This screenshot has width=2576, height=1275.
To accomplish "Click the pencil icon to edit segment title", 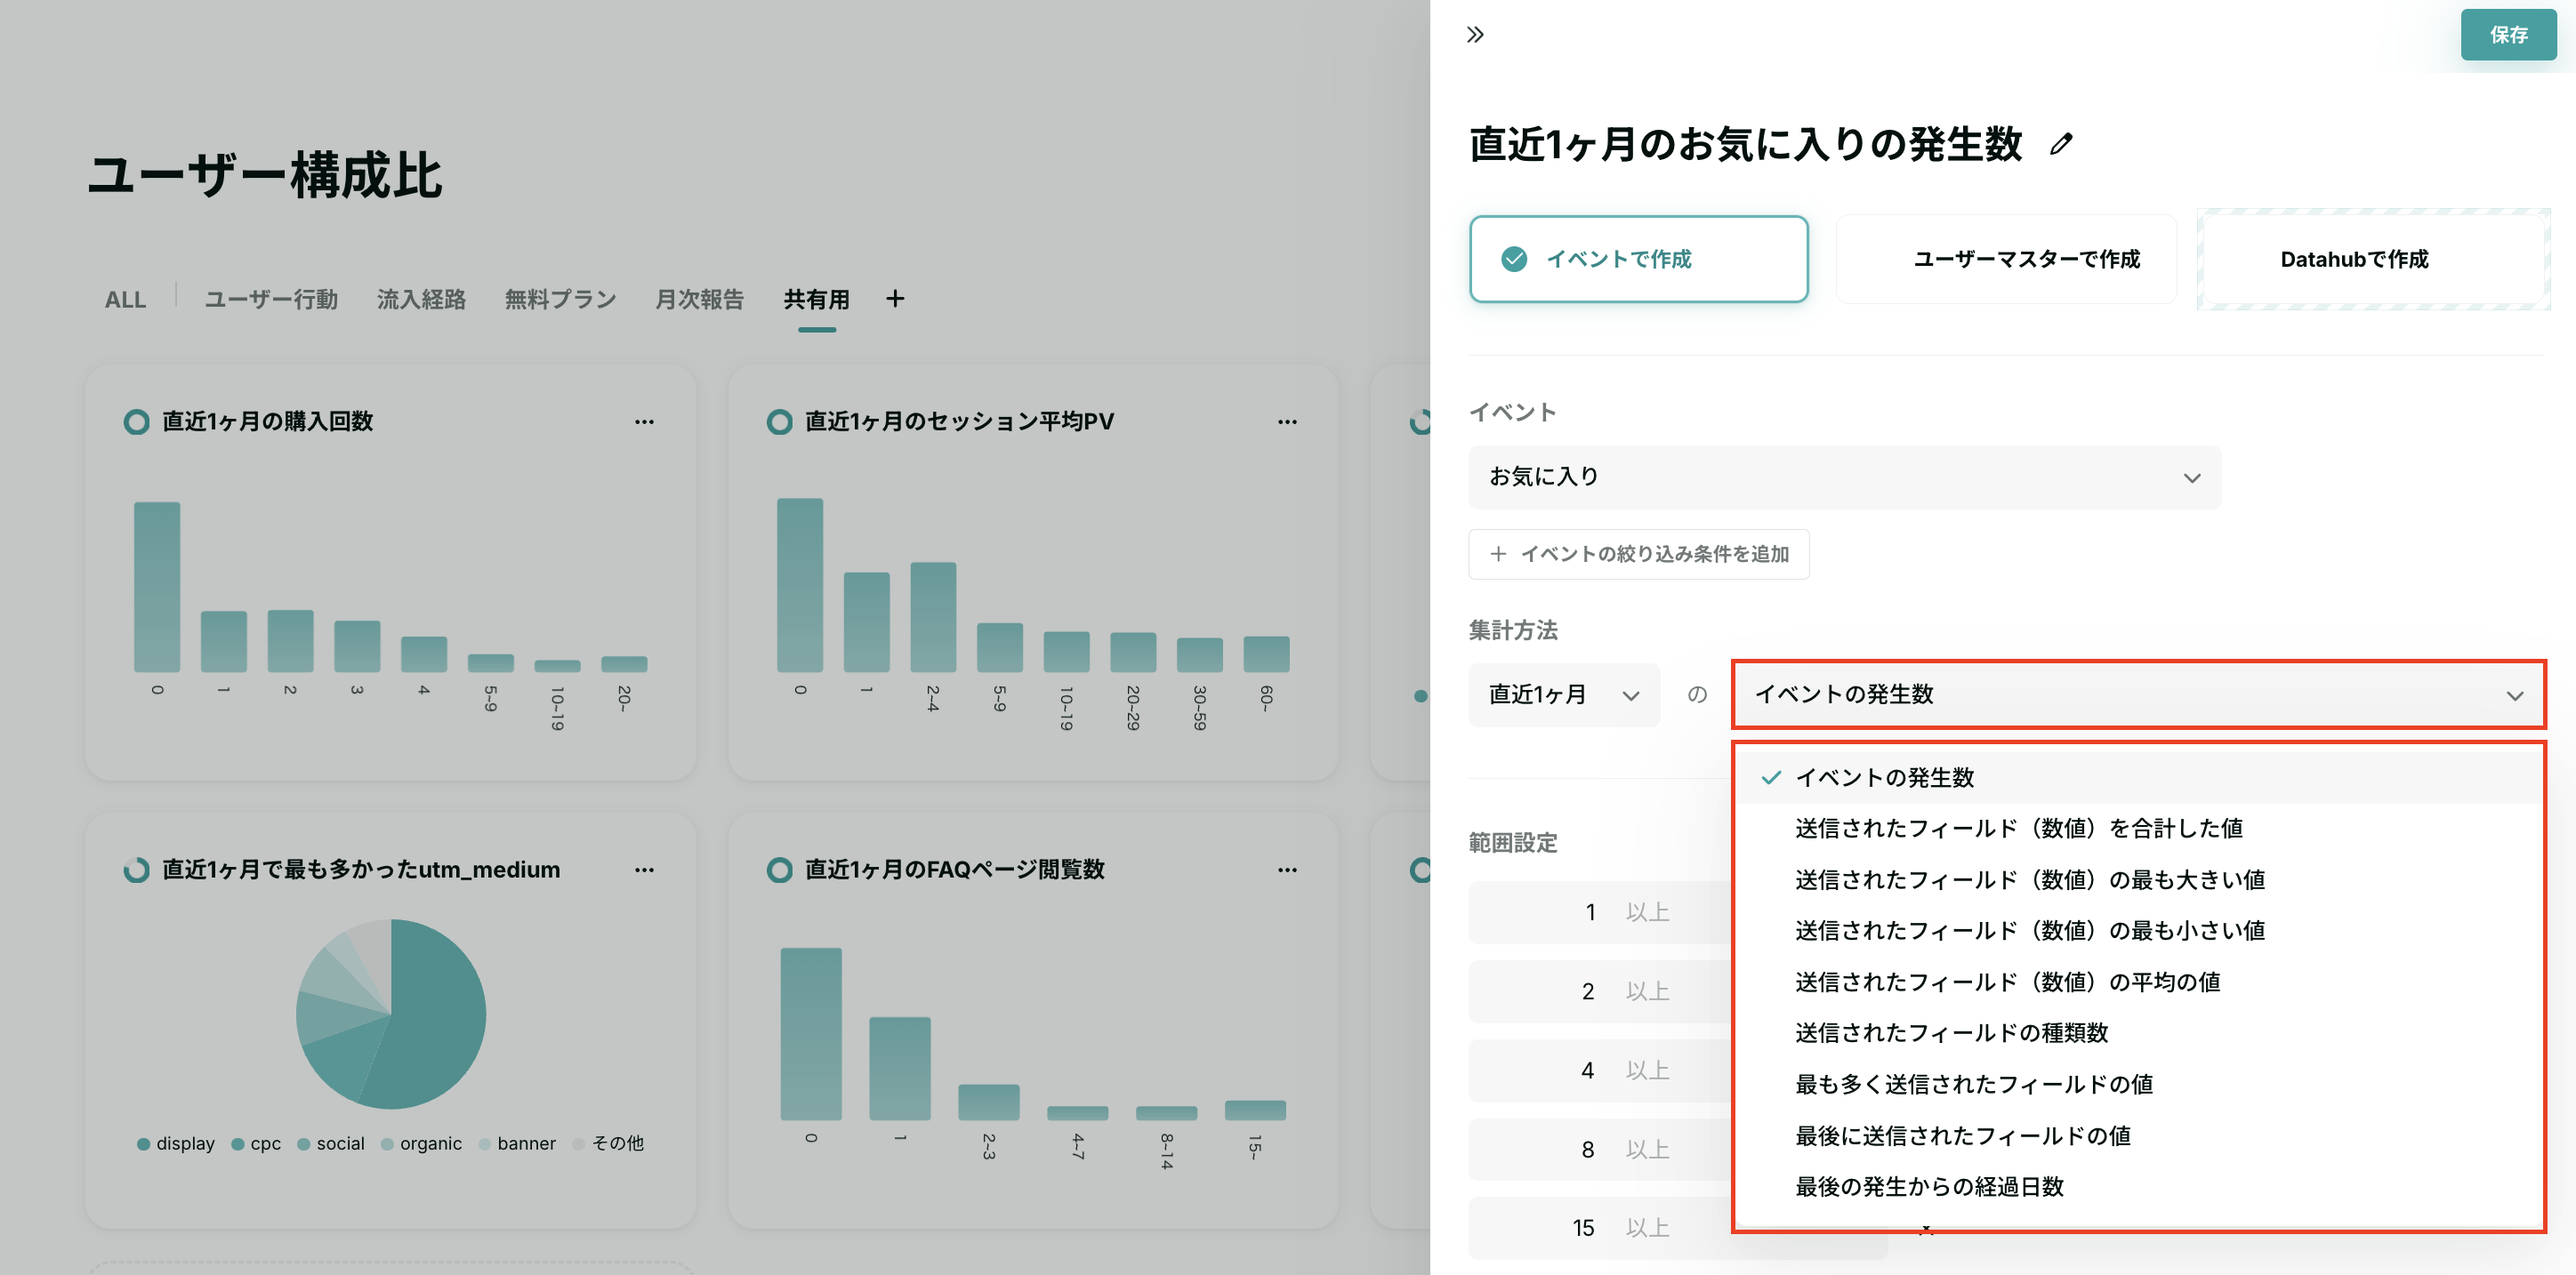I will tap(2061, 145).
